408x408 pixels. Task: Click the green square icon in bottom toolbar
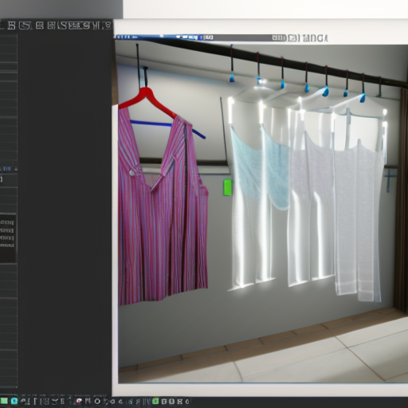pyautogui.click(x=4, y=401)
